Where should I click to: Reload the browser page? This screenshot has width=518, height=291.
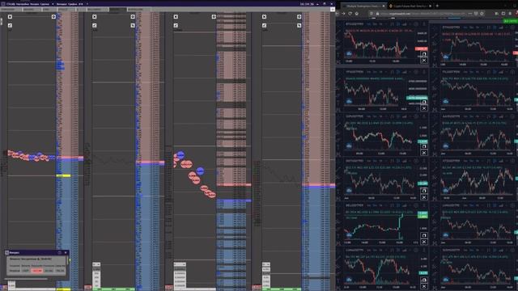(x=350, y=14)
